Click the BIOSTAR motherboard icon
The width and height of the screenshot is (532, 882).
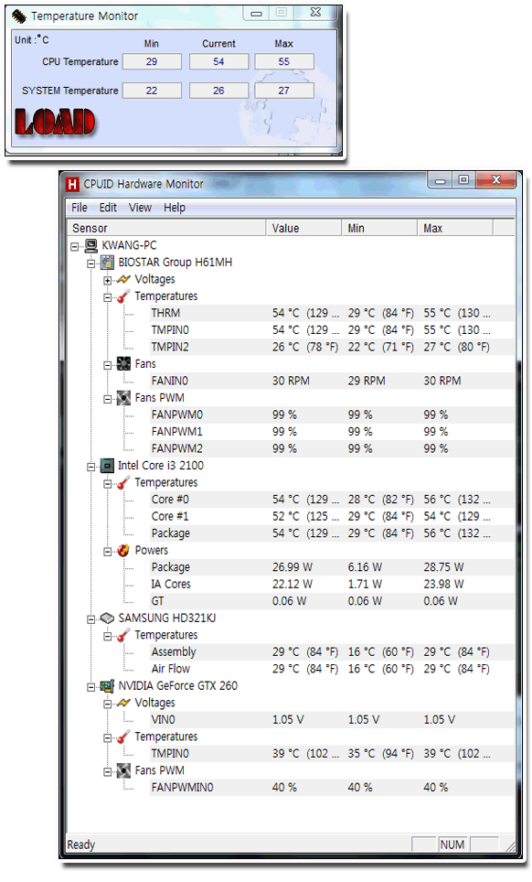tap(107, 263)
